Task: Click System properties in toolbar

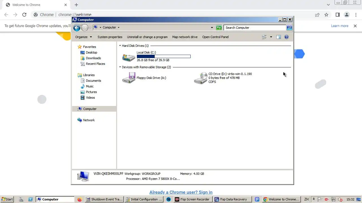Action: (x=110, y=37)
